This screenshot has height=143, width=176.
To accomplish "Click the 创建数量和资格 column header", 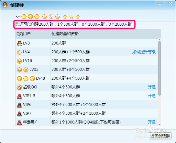I will [65, 34].
